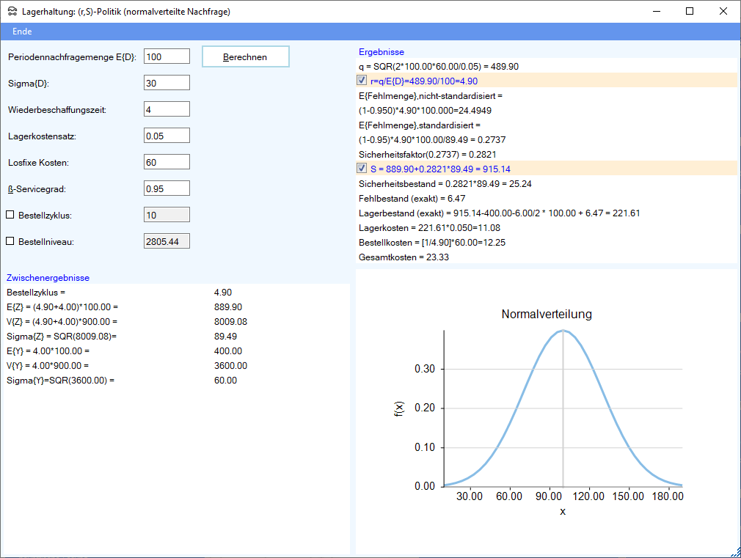The width and height of the screenshot is (741, 558).
Task: Edit the Losfixe Kosten field
Action: [167, 162]
